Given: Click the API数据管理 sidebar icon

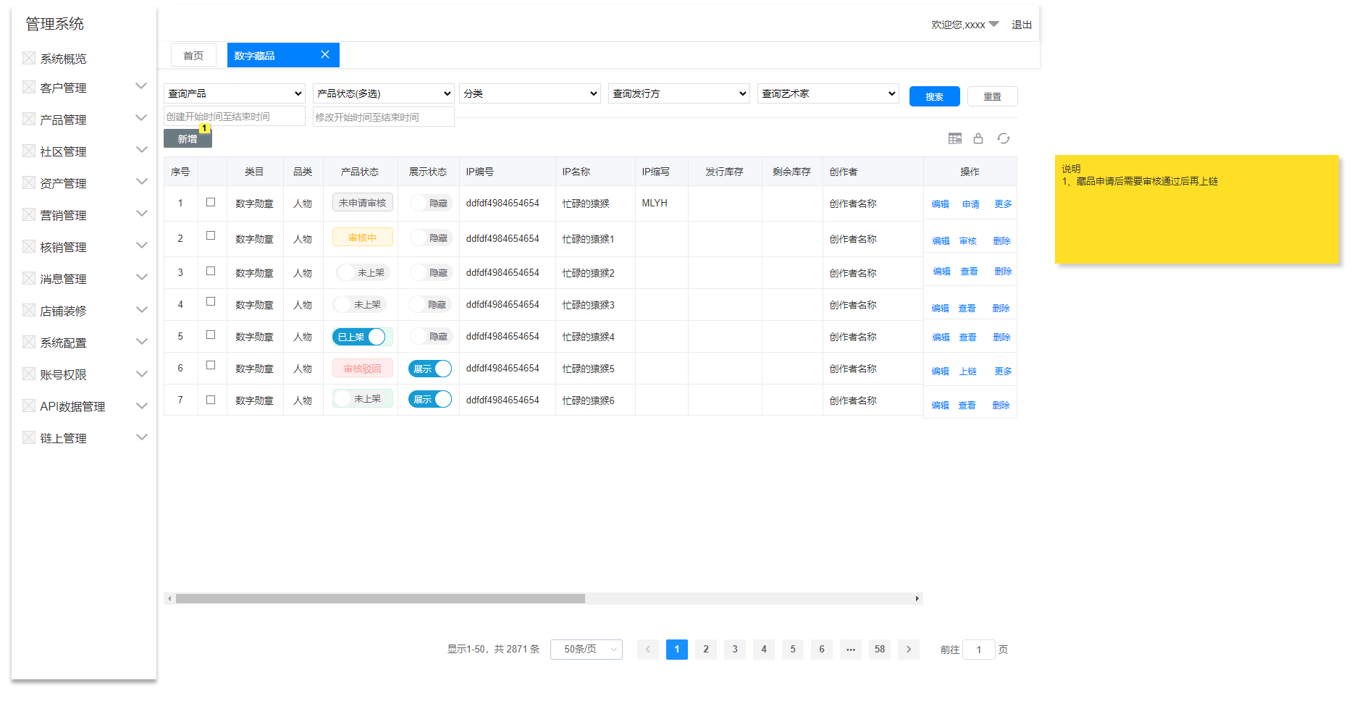Looking at the screenshot, I should pyautogui.click(x=29, y=406).
